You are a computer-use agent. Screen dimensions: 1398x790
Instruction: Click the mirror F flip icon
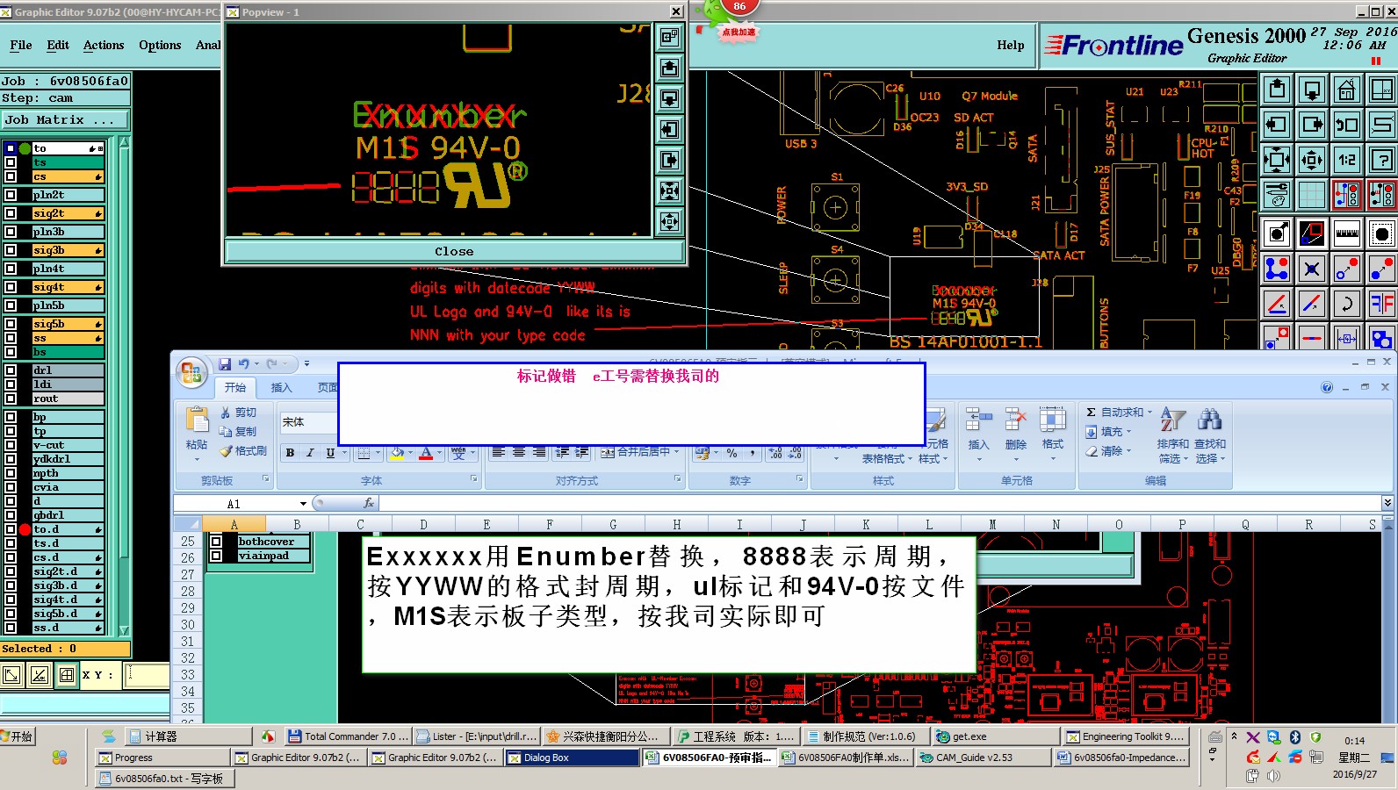pos(1382,304)
